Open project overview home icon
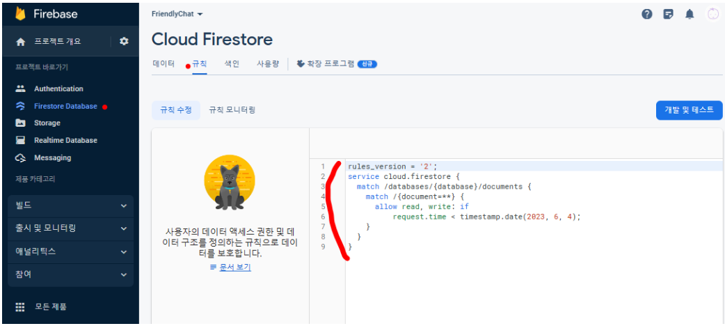The height and width of the screenshot is (326, 725). (x=20, y=42)
